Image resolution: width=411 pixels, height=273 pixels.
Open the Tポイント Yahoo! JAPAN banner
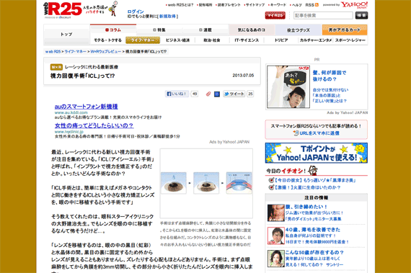(x=317, y=153)
